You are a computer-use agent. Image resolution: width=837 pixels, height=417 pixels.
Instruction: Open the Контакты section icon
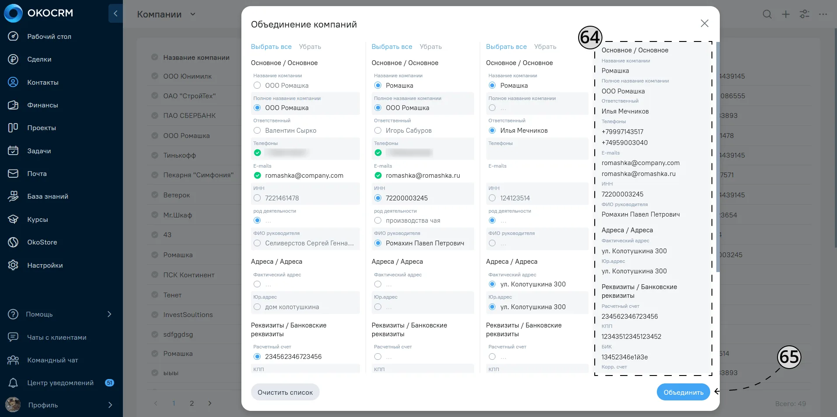click(13, 82)
